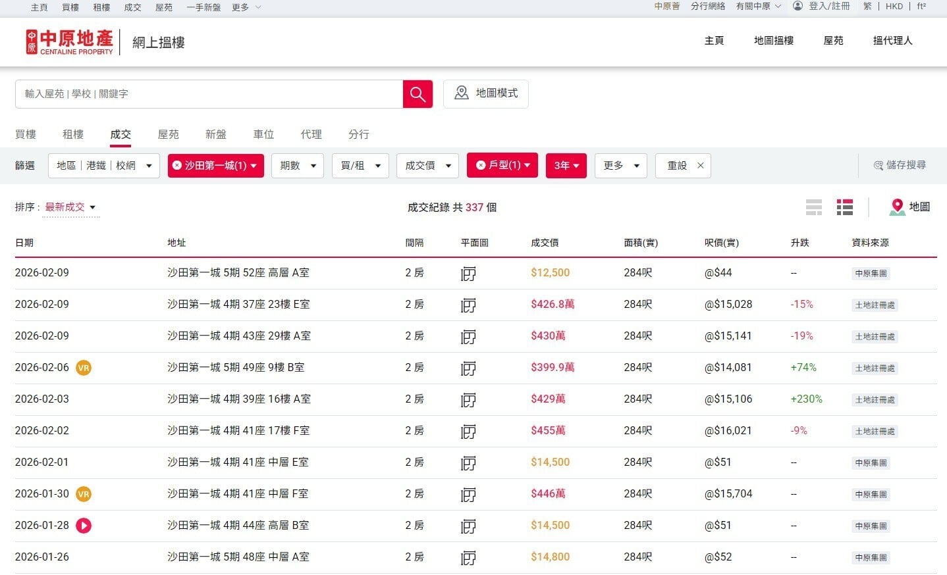This screenshot has width=947, height=575.
Task: Play video icon on 2026-01-28 transaction
Action: point(84,526)
